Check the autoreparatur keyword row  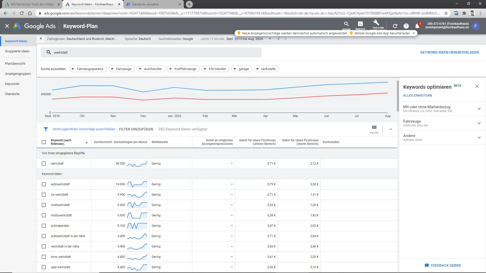pyautogui.click(x=44, y=226)
